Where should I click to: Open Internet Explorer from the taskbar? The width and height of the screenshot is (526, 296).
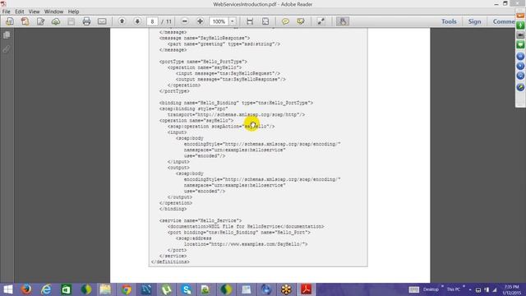(x=46, y=289)
